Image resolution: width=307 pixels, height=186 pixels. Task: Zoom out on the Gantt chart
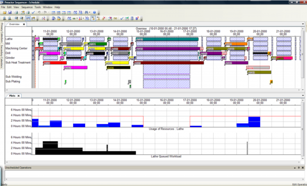[x=9, y=19]
